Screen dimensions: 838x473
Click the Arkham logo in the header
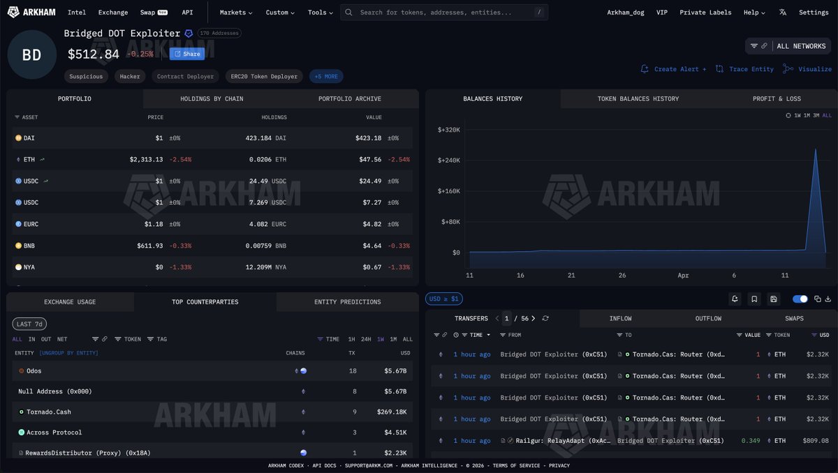coord(31,12)
